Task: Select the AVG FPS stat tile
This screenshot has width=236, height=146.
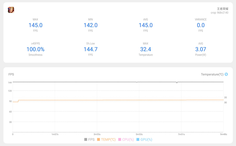Action: [x=146, y=25]
